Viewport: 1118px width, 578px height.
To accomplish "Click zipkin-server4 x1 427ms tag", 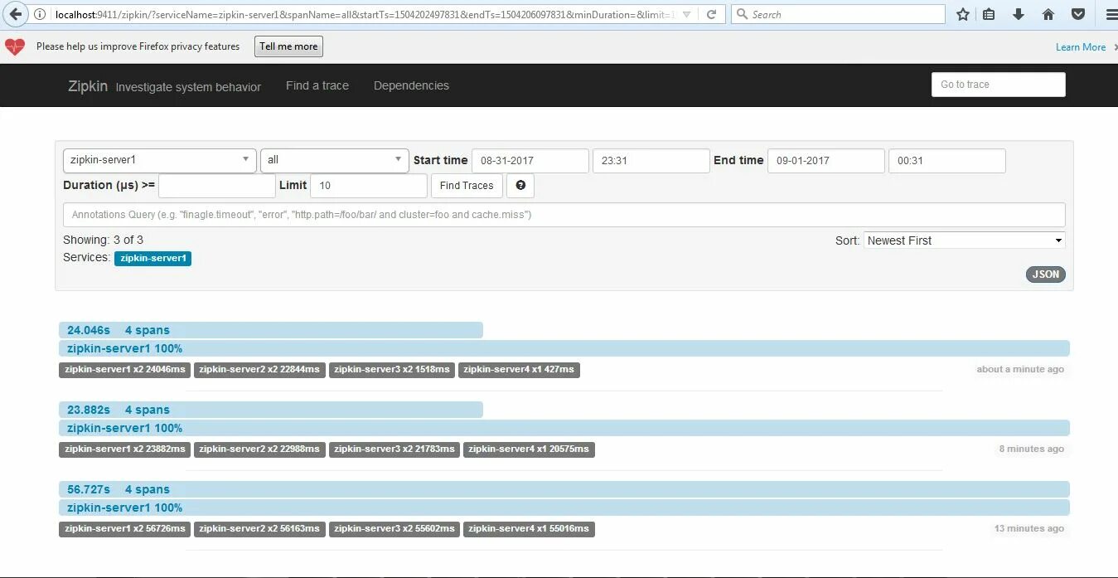I will (519, 370).
